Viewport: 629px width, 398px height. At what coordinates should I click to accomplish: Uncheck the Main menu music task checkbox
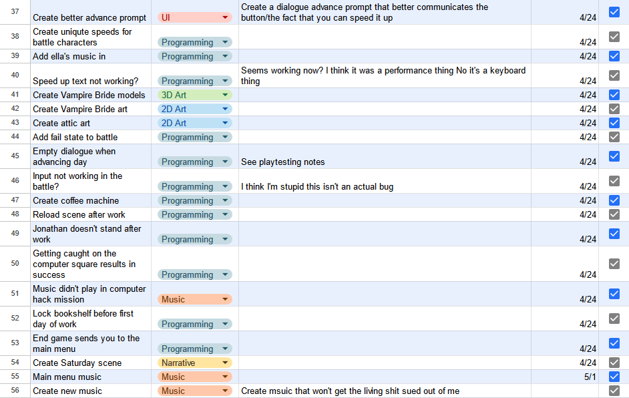click(x=614, y=377)
